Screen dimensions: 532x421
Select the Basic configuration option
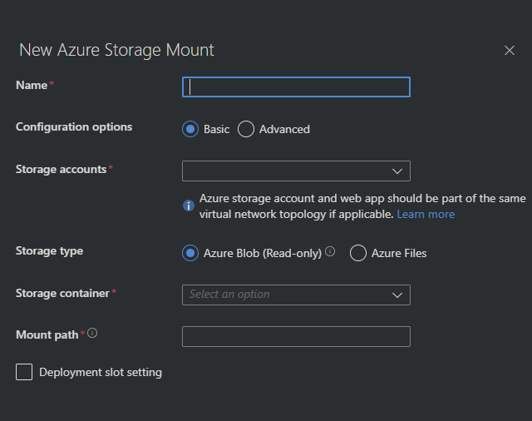190,129
